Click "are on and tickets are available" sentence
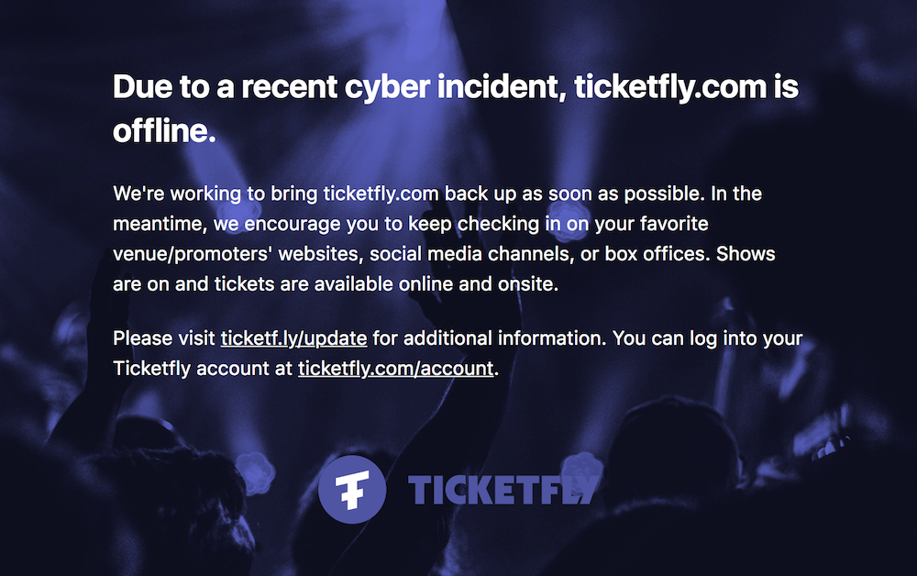 coord(253,284)
